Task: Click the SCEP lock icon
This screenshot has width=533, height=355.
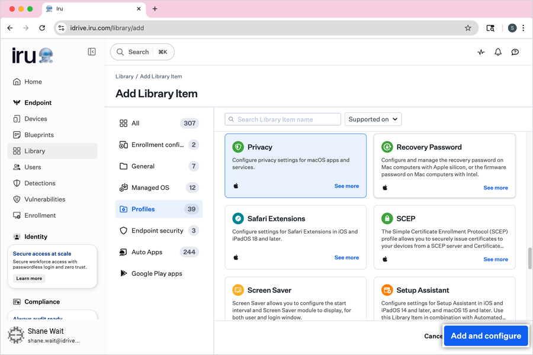Action: click(387, 218)
